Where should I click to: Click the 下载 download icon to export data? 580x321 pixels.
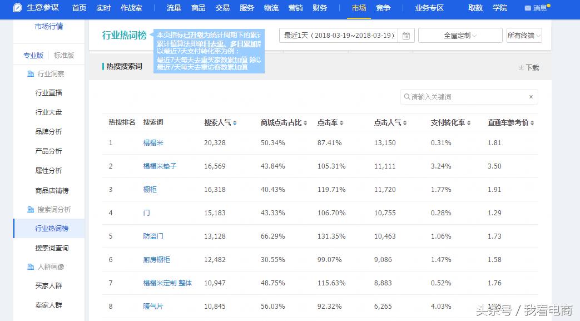coord(519,67)
